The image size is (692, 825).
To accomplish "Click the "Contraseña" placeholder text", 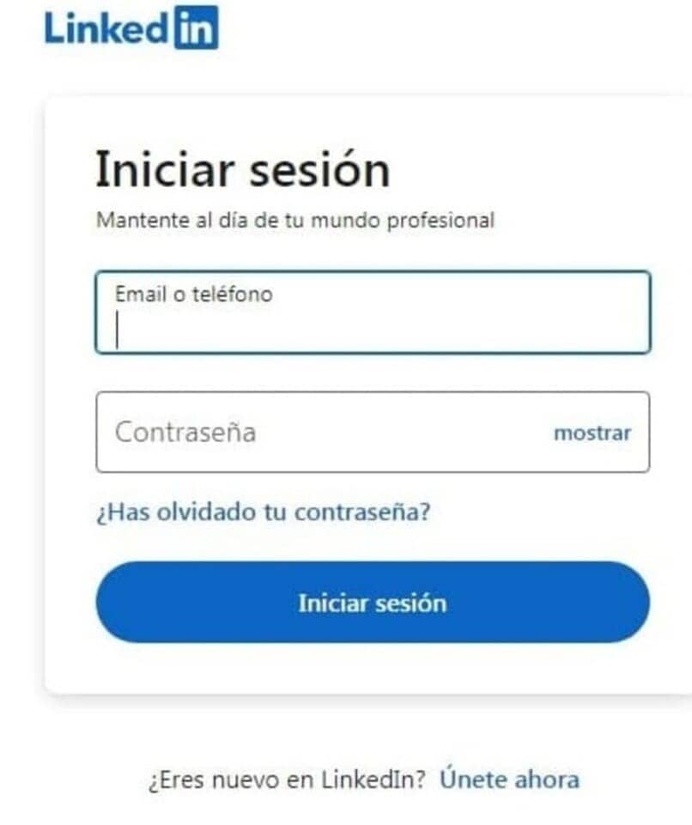I will [x=185, y=432].
